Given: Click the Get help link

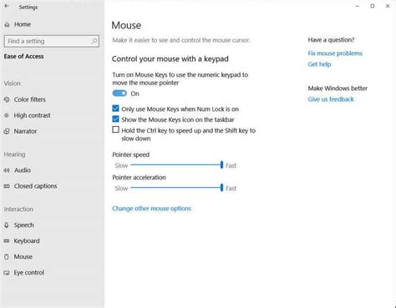Looking at the screenshot, I should (319, 64).
